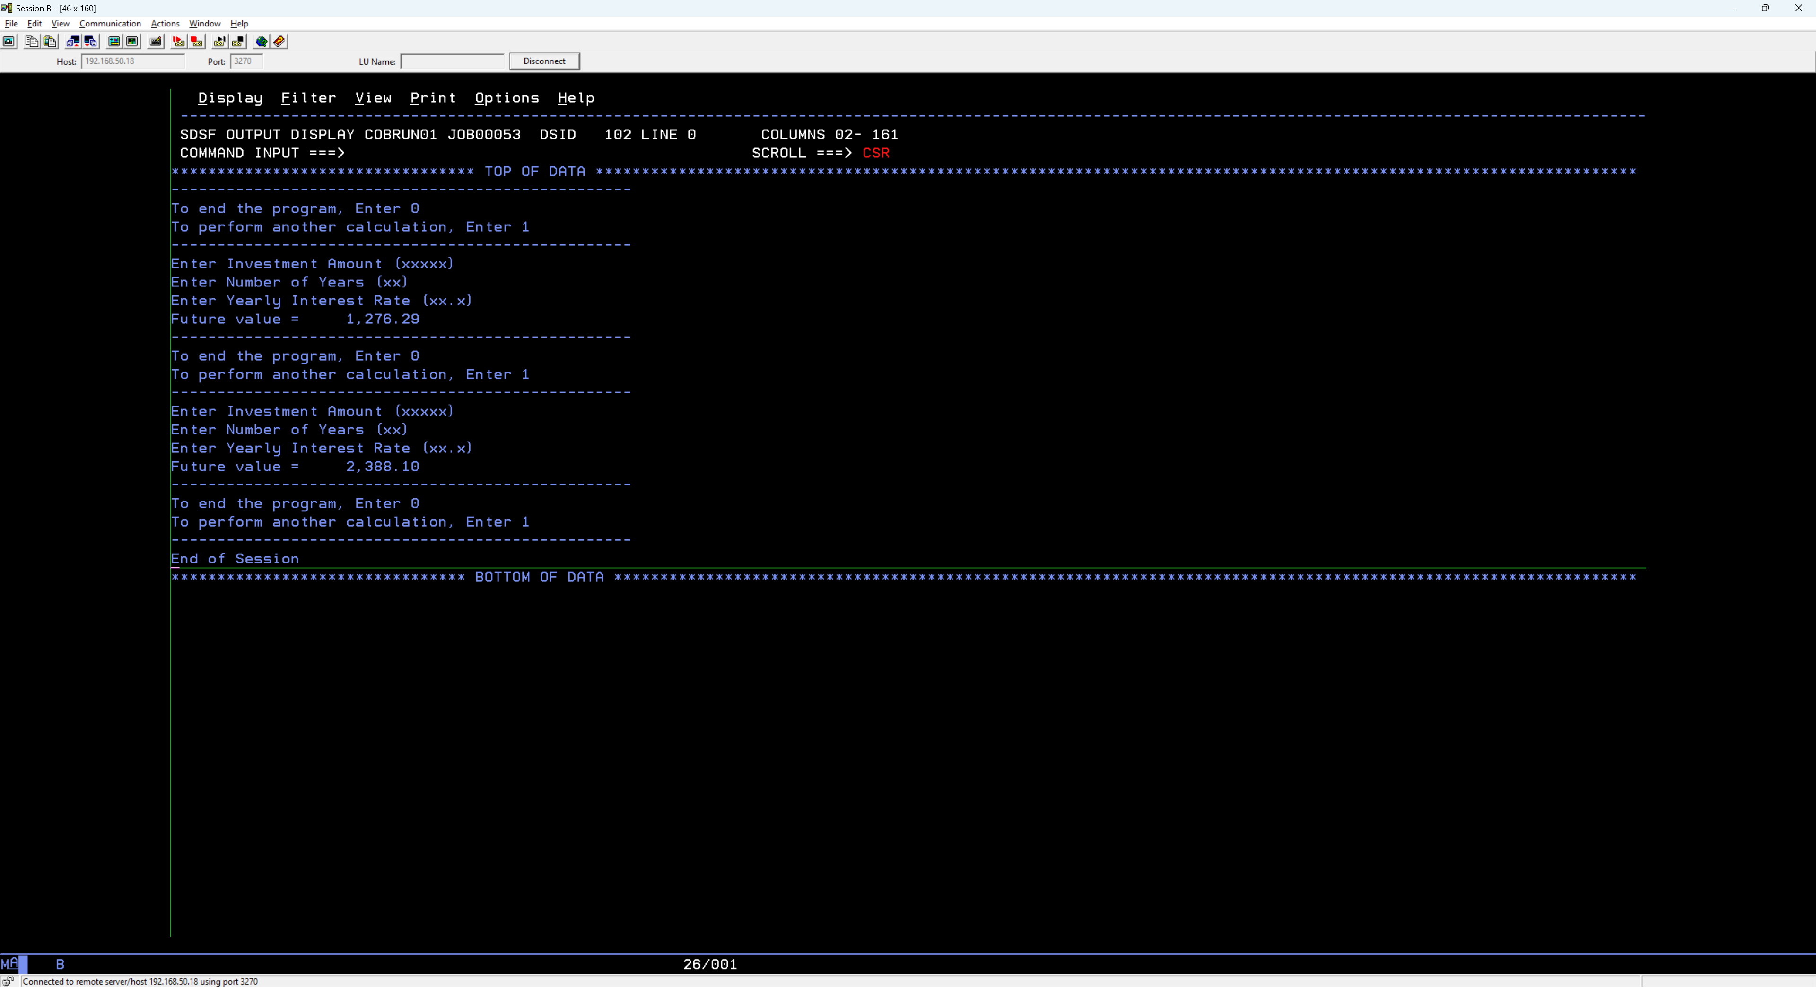Image resolution: width=1816 pixels, height=987 pixels.
Task: Select the Filter menu in SDSF
Action: click(x=308, y=98)
